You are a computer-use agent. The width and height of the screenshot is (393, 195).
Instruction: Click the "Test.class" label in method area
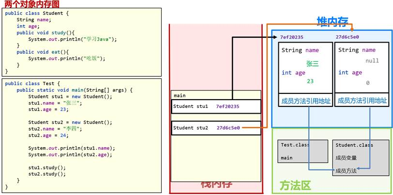pos(295,145)
